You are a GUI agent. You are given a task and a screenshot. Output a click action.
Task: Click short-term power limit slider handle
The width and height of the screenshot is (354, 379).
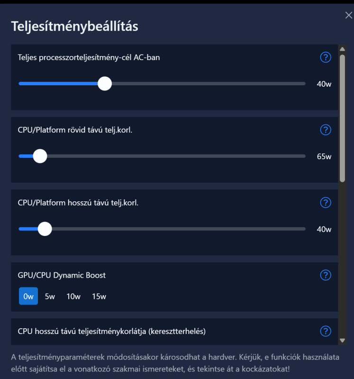pos(40,156)
